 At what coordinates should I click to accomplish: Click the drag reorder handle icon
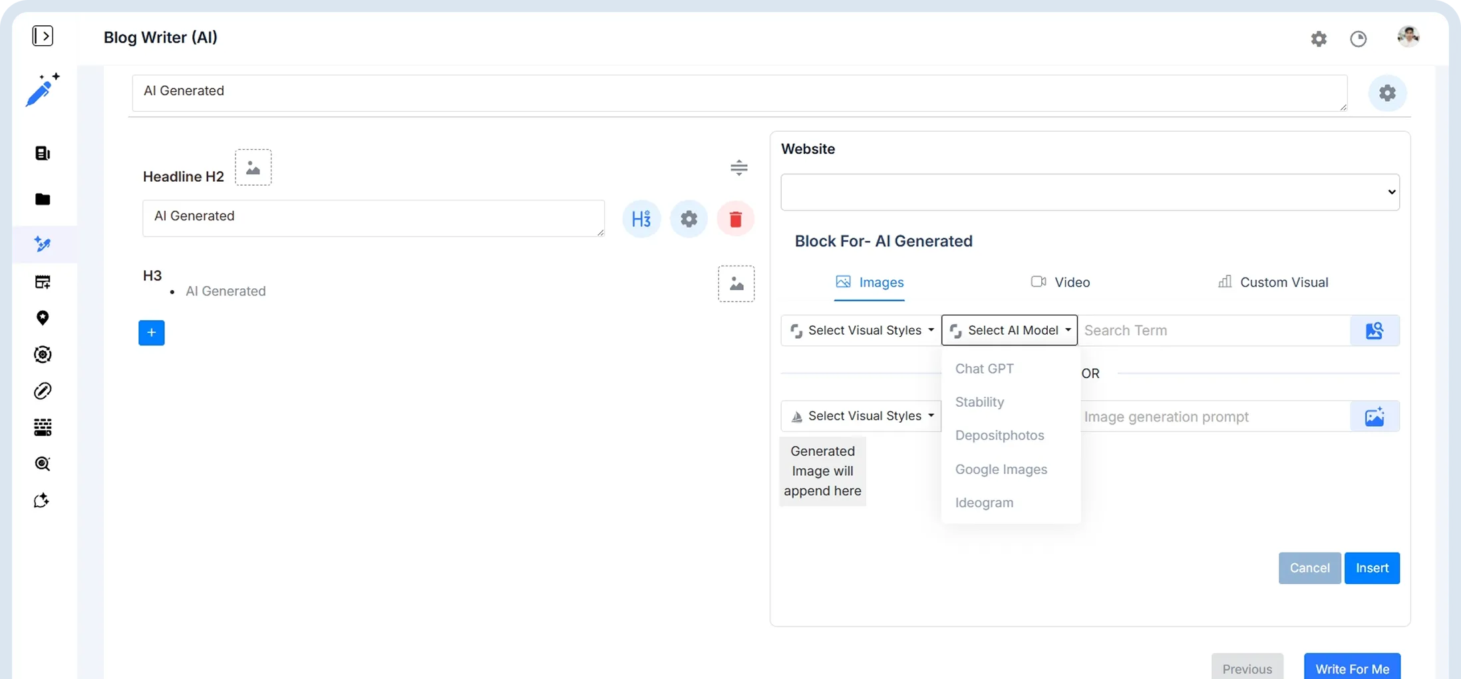coord(738,168)
